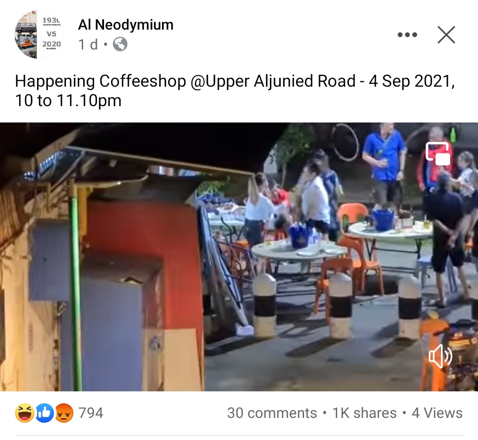Toggle the video sound speaker icon

coord(440,356)
